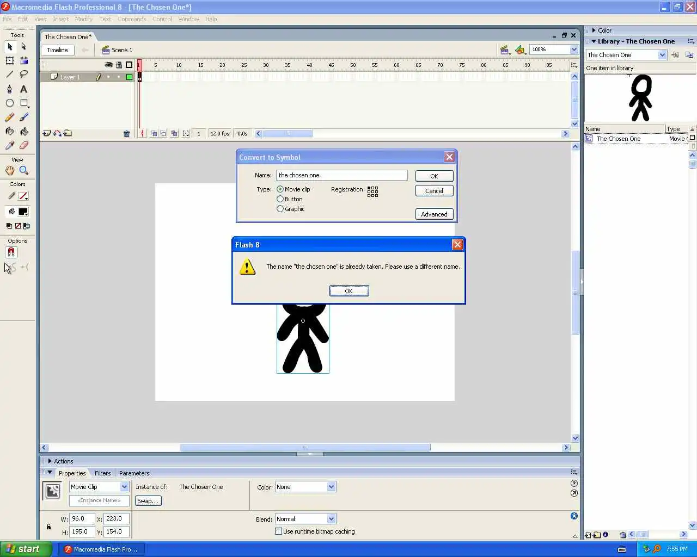Click the Insert Layer icon
The width and height of the screenshot is (697, 557).
pyautogui.click(x=47, y=133)
